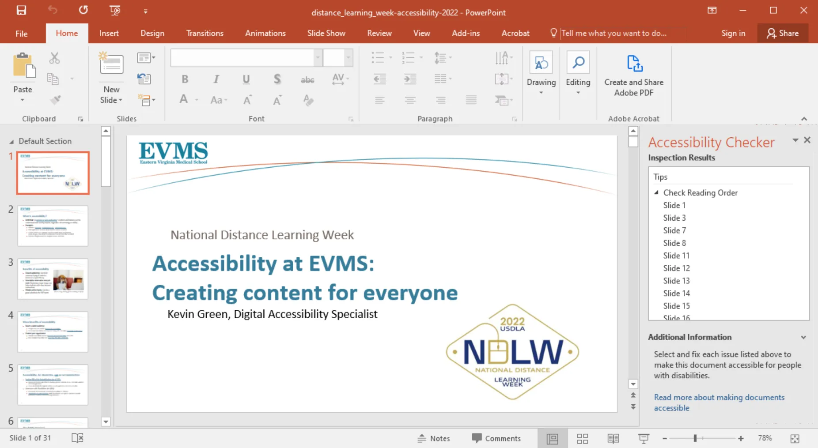Click Decrease List Level
Image resolution: width=818 pixels, height=448 pixels.
coord(379,79)
